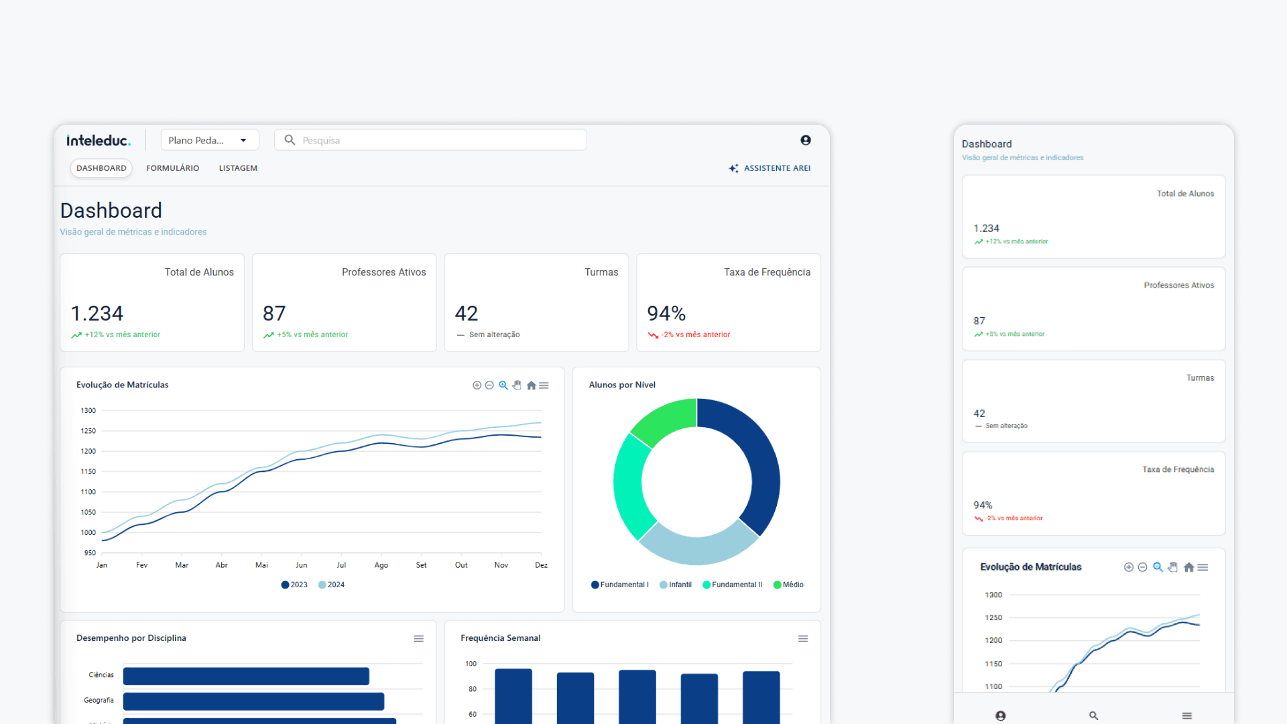Activate the pan hand tool on mobile Evolução chart
The image size is (1287, 724).
click(x=1173, y=567)
